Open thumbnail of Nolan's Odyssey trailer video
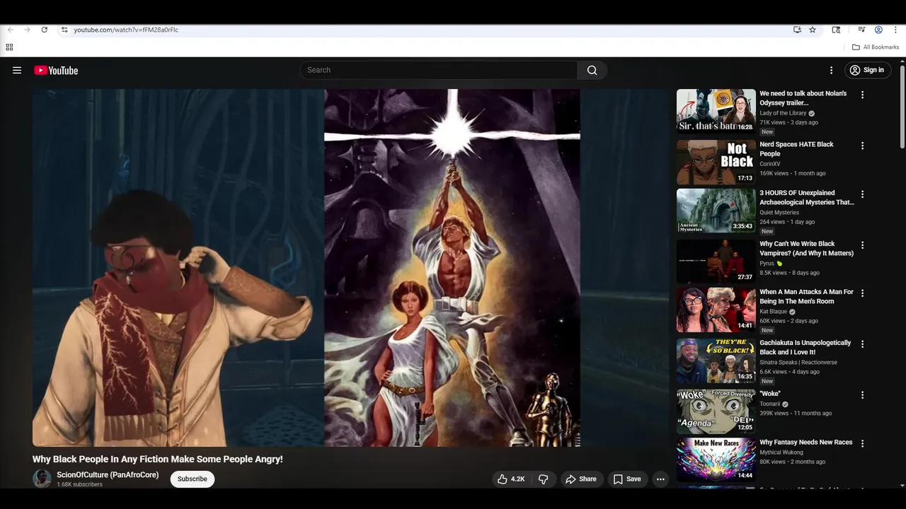Screen dimensions: 906x509 716,111
